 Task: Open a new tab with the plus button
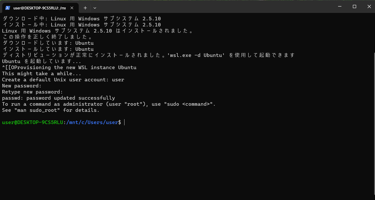click(x=85, y=8)
